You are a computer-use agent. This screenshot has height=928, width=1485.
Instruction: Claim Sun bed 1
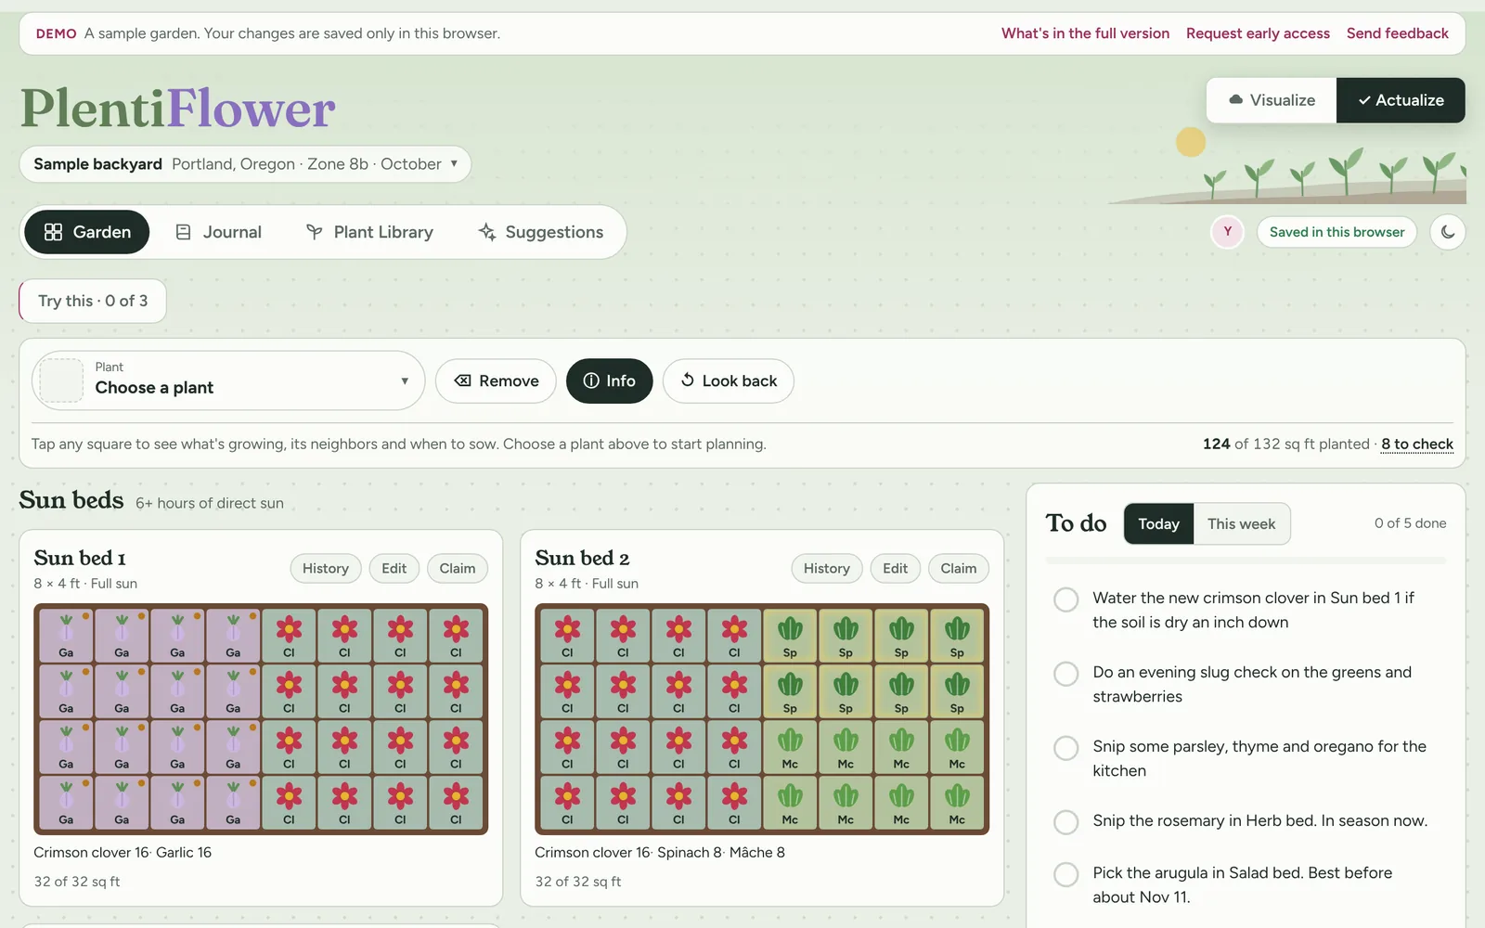pos(457,569)
